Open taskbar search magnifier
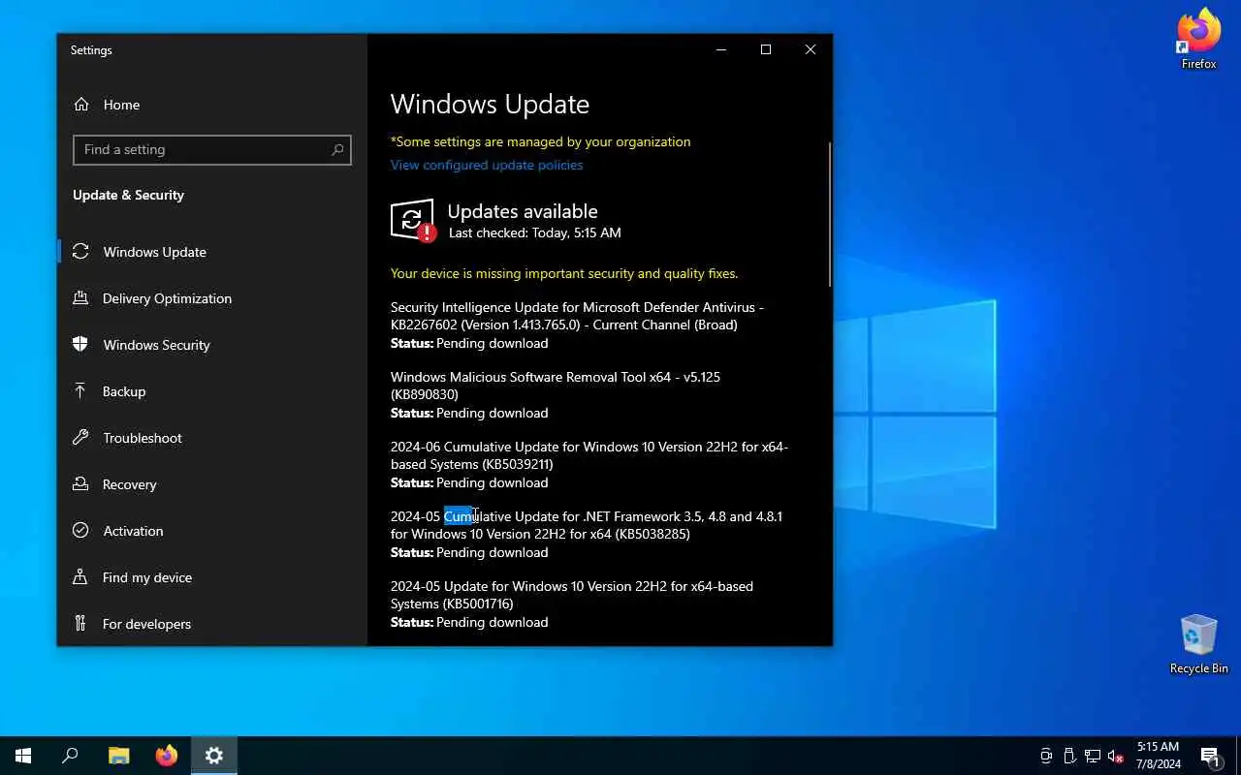Viewport: 1241px width, 775px height. pos(70,756)
